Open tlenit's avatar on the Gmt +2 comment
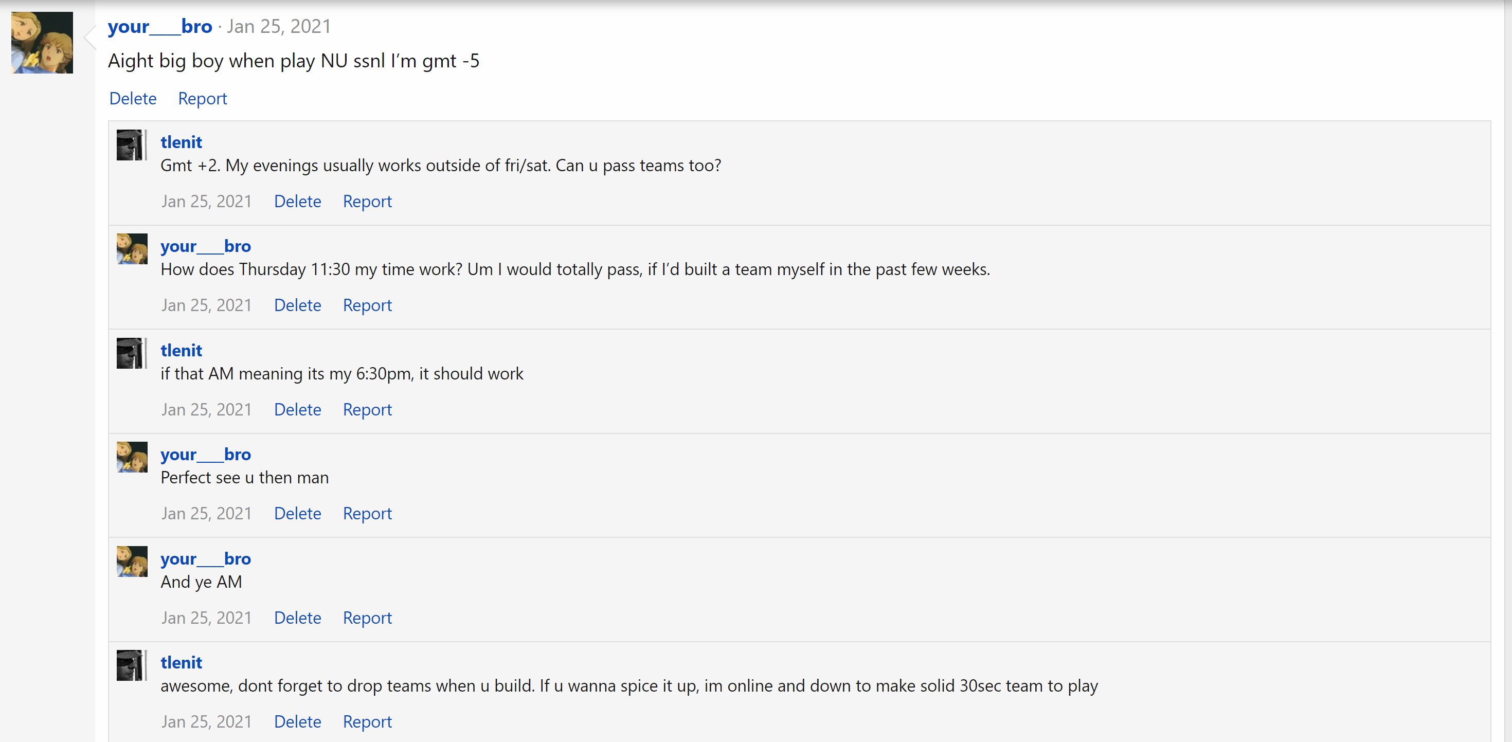The height and width of the screenshot is (742, 1512). point(131,144)
